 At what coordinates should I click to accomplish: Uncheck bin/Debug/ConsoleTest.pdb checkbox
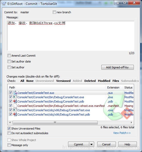tap(10, 101)
